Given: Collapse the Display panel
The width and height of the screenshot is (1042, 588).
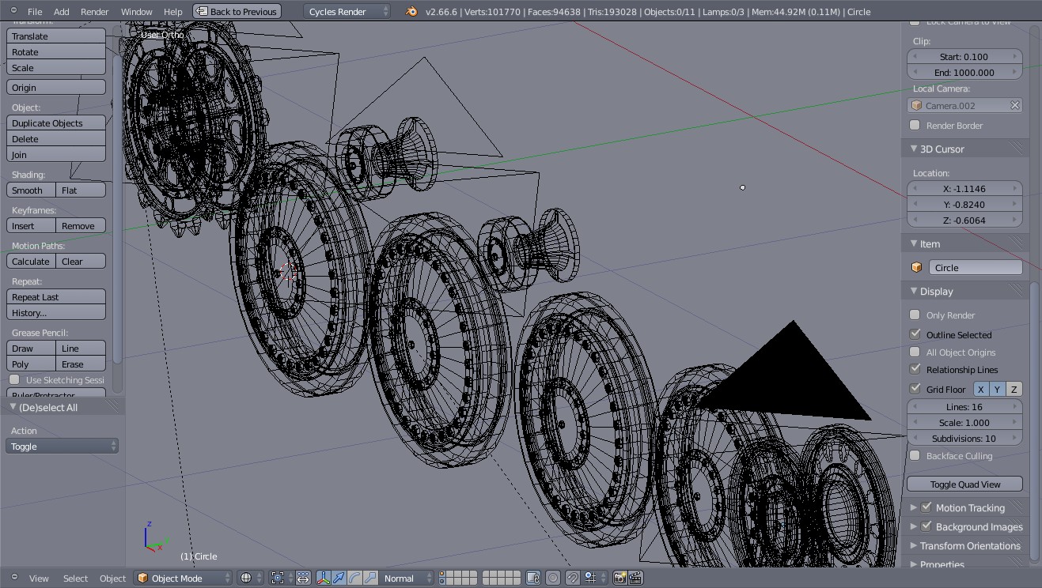Looking at the screenshot, I should click(914, 291).
